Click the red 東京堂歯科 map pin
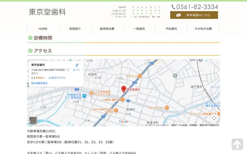Viewport: 247px width, 154px height. 124,89
